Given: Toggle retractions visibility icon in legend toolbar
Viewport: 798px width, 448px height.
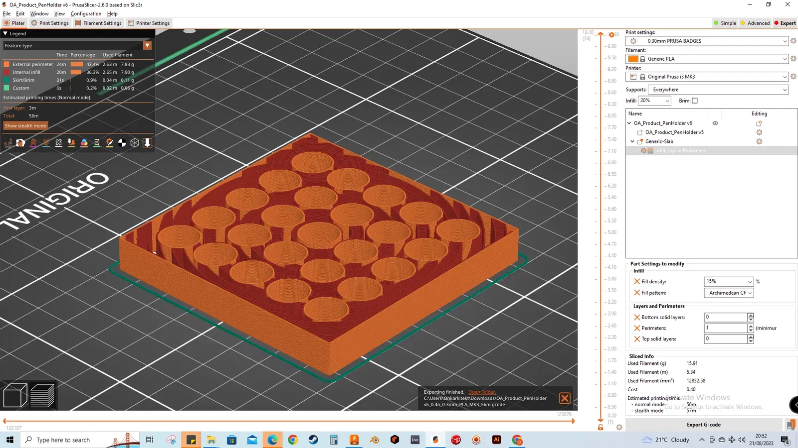Looking at the screenshot, I should point(33,143).
